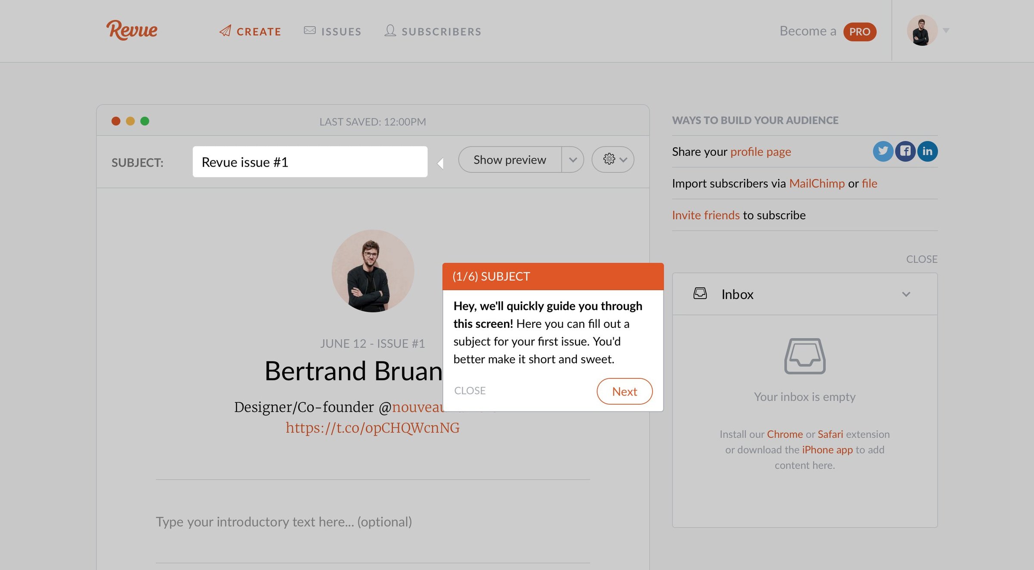
Task: Click the (1/6) SUBJECT popup header
Action: pyautogui.click(x=553, y=276)
